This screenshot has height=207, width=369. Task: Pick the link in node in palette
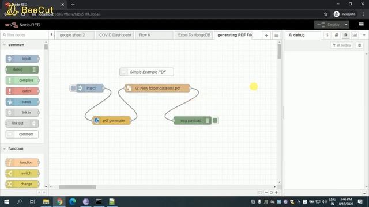click(x=22, y=113)
